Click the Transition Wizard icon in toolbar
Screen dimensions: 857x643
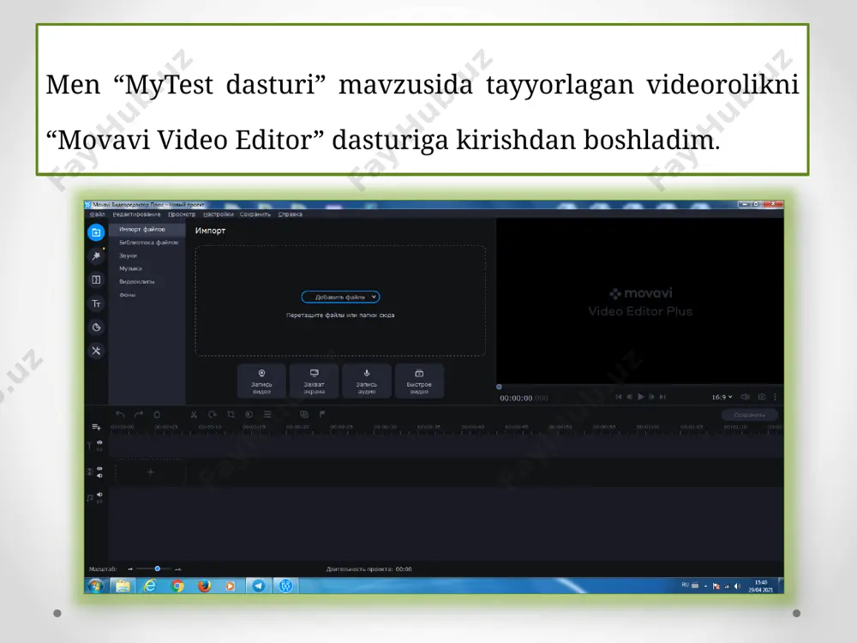pyautogui.click(x=304, y=414)
